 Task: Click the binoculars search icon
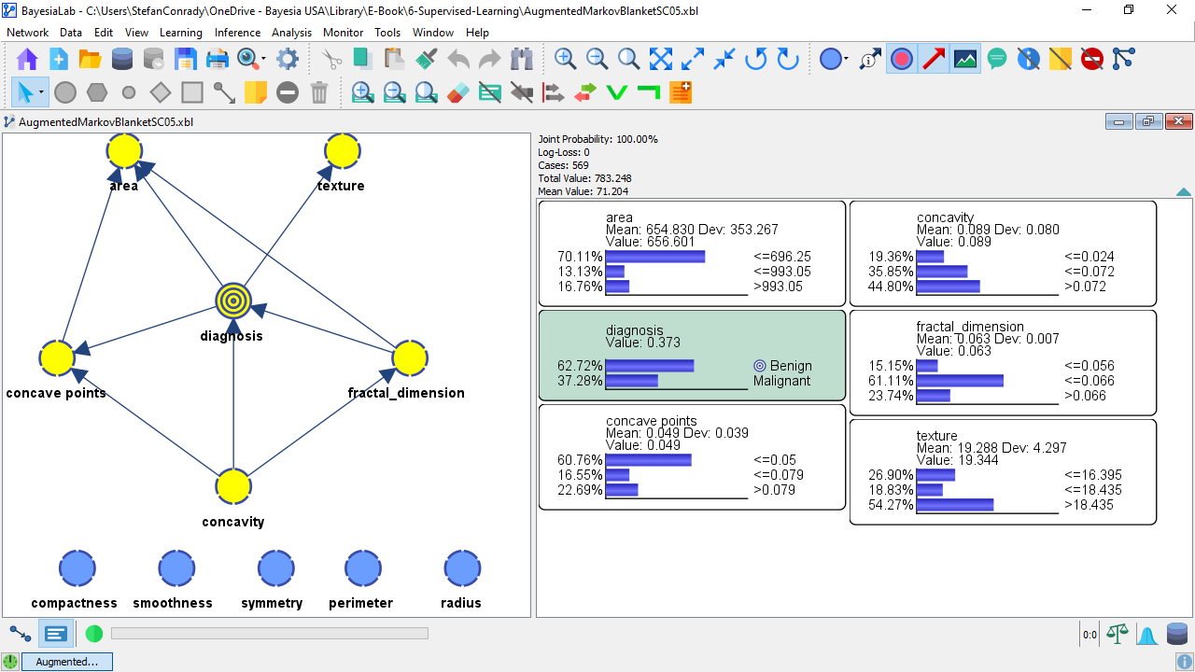pos(522,60)
